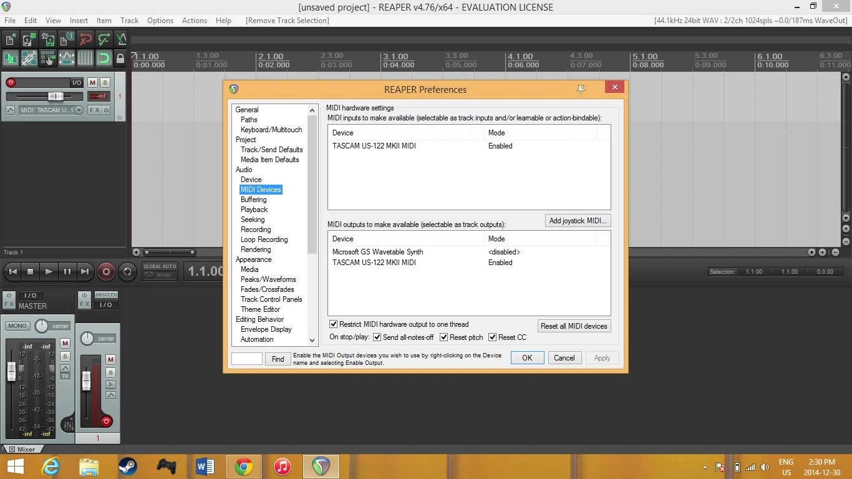Viewport: 852px width, 479px height.
Task: Open Project Settings info icon
Action: pyautogui.click(x=67, y=39)
